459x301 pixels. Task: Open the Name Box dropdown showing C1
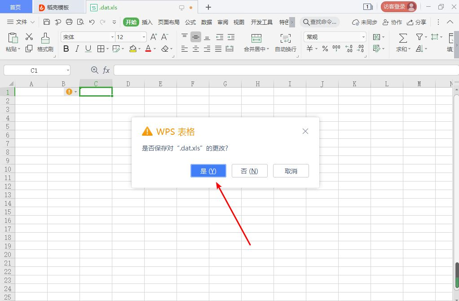pos(67,70)
